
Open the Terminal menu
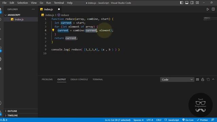click(59, 3)
